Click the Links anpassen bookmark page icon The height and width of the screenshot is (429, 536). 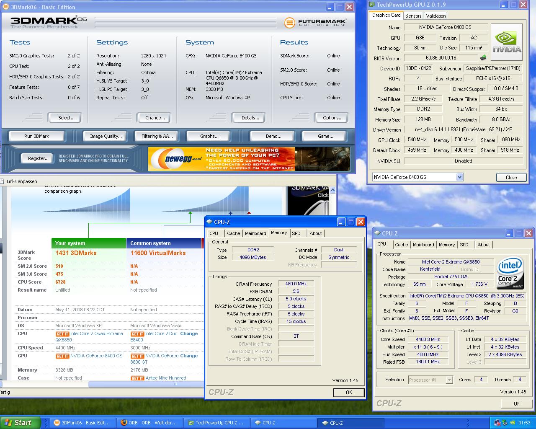pos(2,181)
